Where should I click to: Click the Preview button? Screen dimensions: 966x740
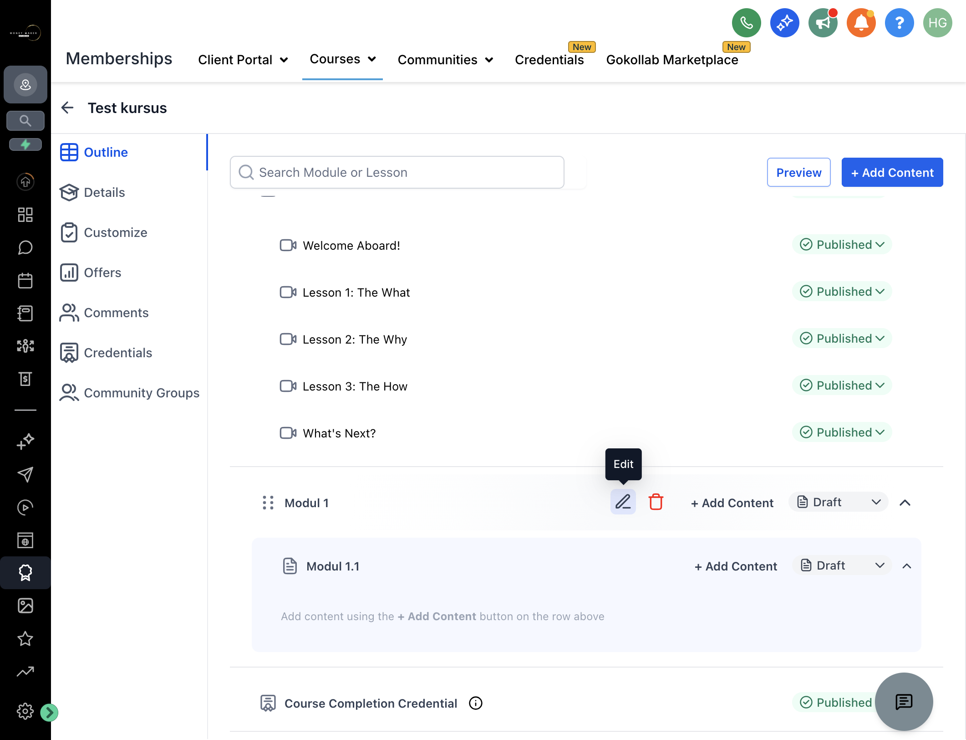pos(798,172)
